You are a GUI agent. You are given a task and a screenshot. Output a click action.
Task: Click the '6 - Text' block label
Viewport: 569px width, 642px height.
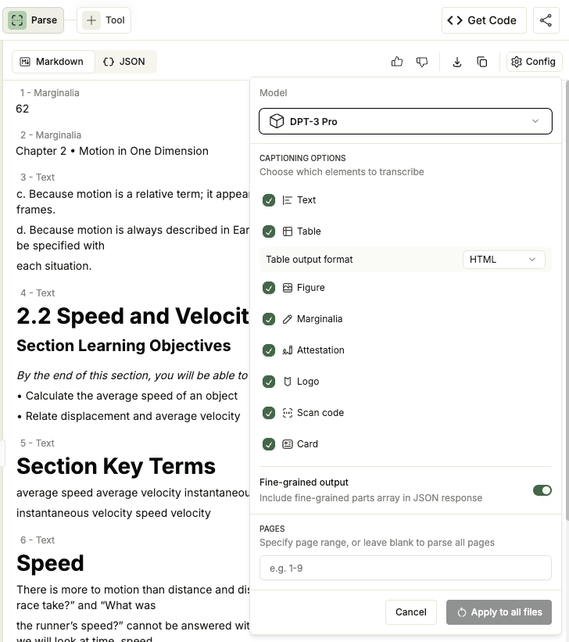[x=38, y=540]
